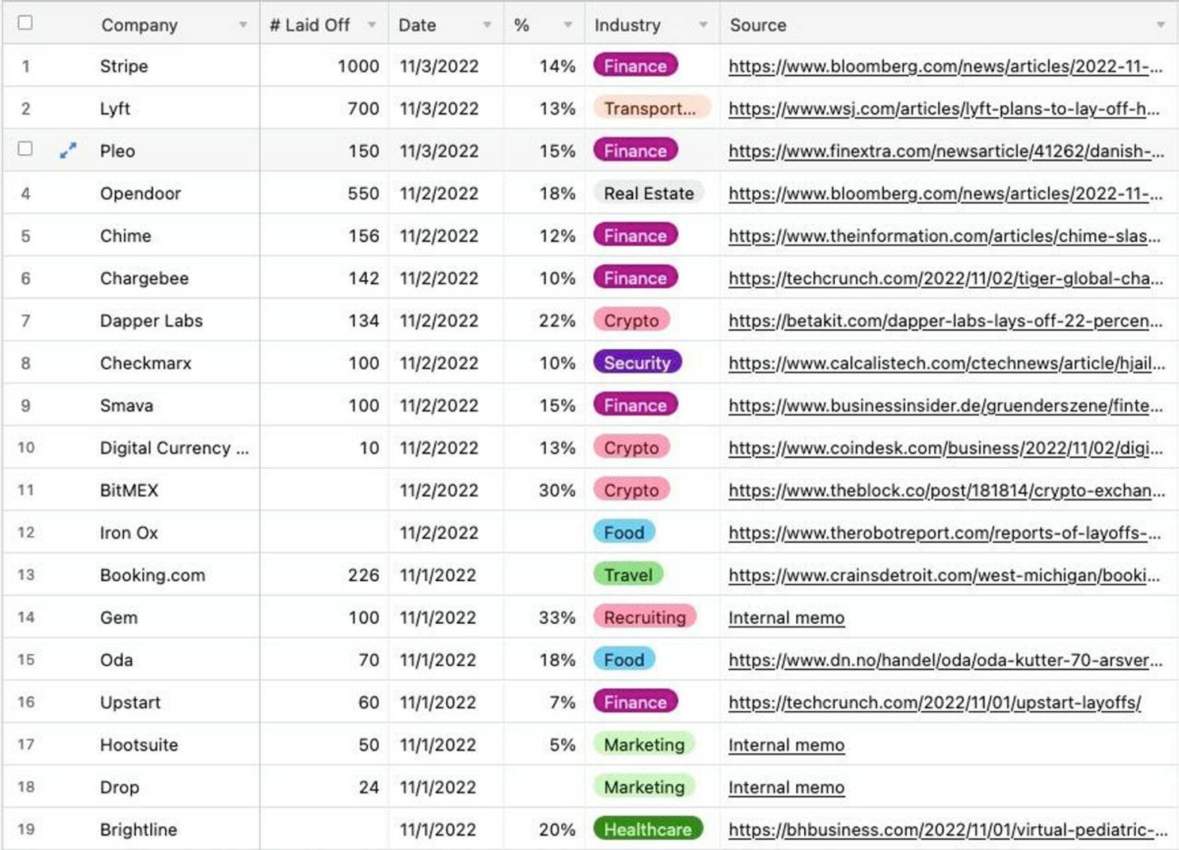Select the Healthcare tag for Brightline
Image resolution: width=1179 pixels, height=850 pixels.
[x=648, y=829]
